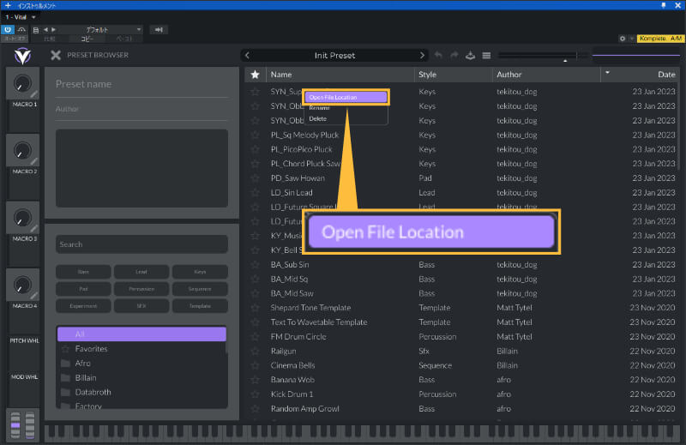Filter presets by the Lead tag
686x445 pixels.
click(141, 272)
